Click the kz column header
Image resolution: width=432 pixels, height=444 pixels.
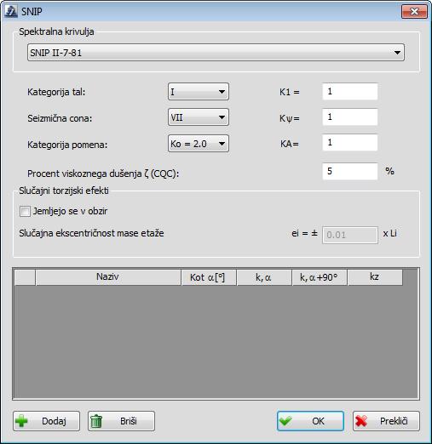pyautogui.click(x=375, y=277)
